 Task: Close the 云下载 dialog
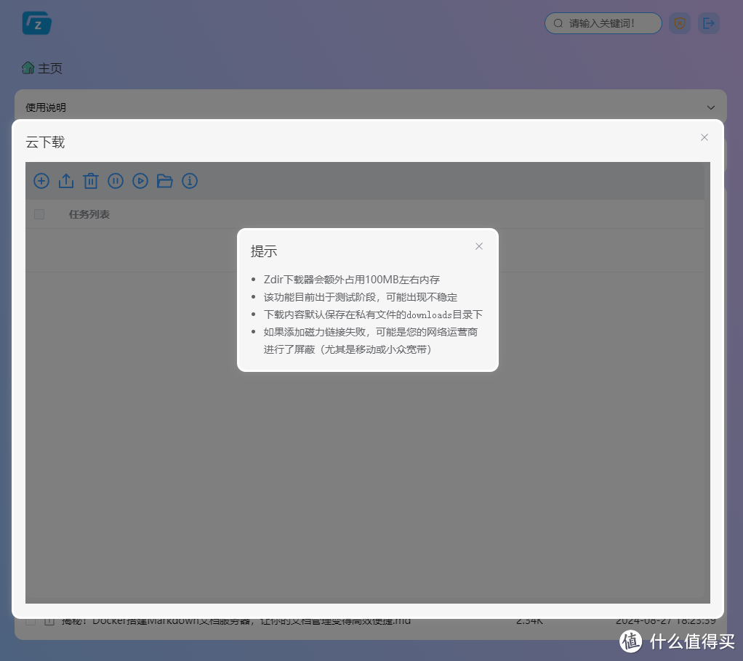coord(704,137)
